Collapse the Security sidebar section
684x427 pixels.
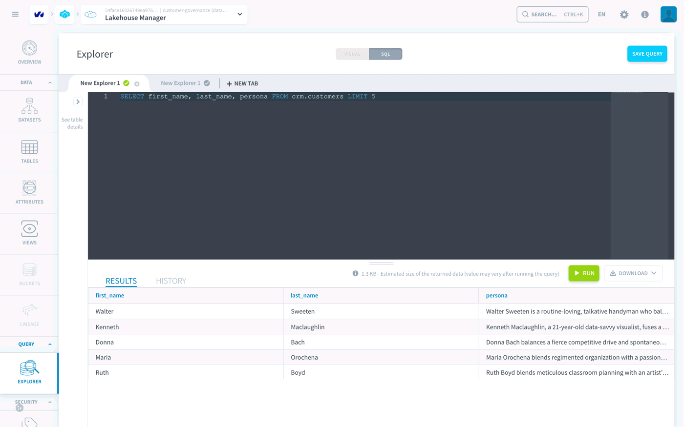pos(50,402)
